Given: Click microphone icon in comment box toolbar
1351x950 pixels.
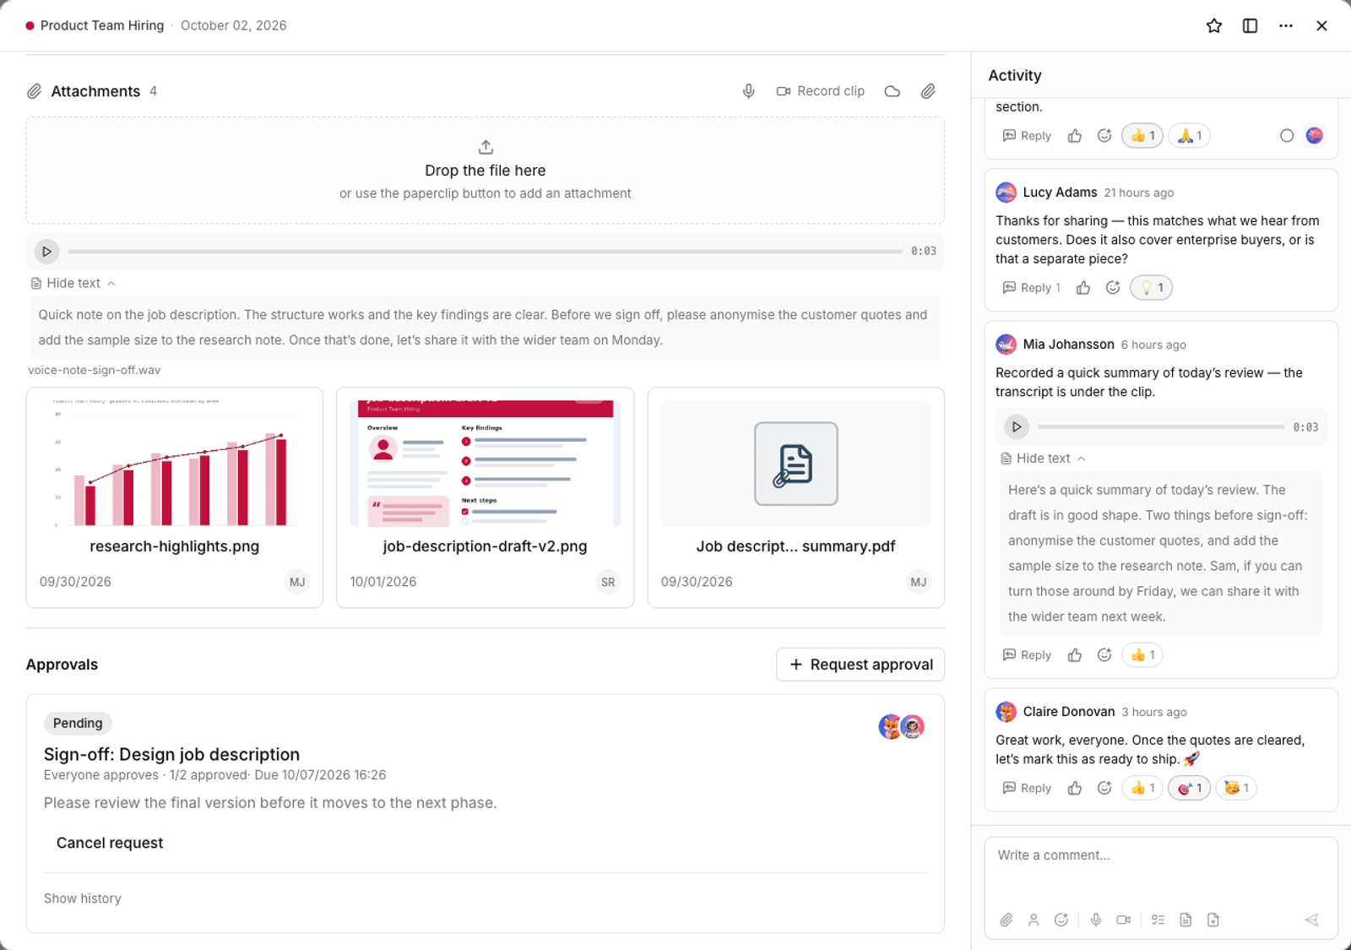Looking at the screenshot, I should click(1096, 920).
